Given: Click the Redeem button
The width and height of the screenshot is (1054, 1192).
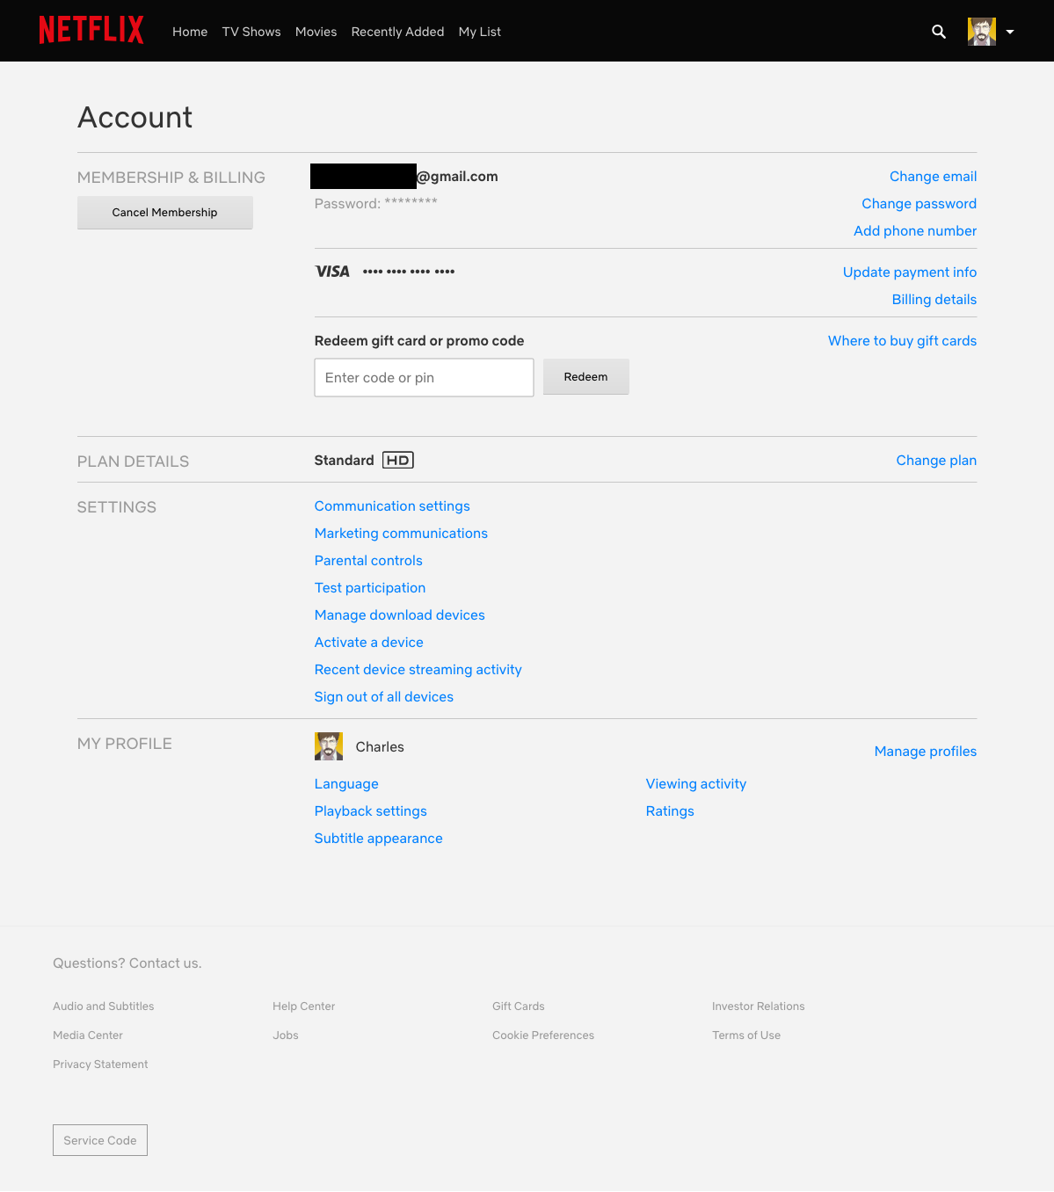Looking at the screenshot, I should (x=586, y=376).
